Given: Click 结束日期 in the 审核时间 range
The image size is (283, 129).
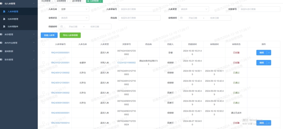Looking at the screenshot, I should point(214,18).
